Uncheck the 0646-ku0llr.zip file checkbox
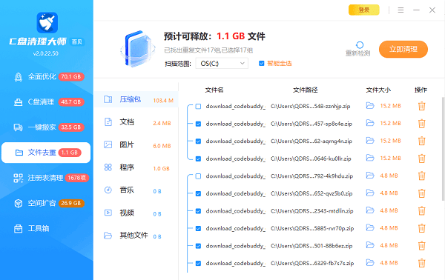This screenshot has height=280, width=445. [x=198, y=159]
